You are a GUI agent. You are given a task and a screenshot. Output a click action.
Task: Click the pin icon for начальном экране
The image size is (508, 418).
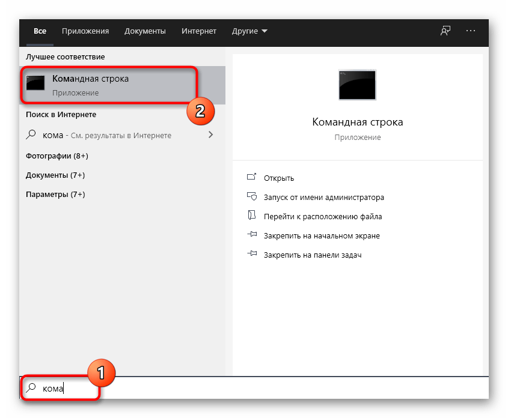pos(252,234)
